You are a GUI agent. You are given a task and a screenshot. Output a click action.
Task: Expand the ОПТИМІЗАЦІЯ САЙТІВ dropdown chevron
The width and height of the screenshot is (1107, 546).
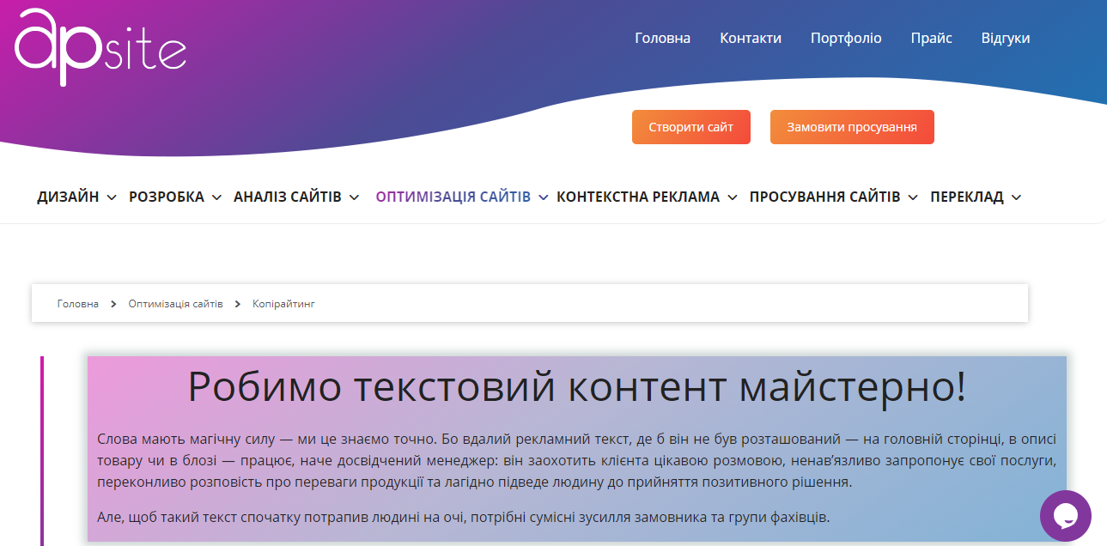point(543,197)
